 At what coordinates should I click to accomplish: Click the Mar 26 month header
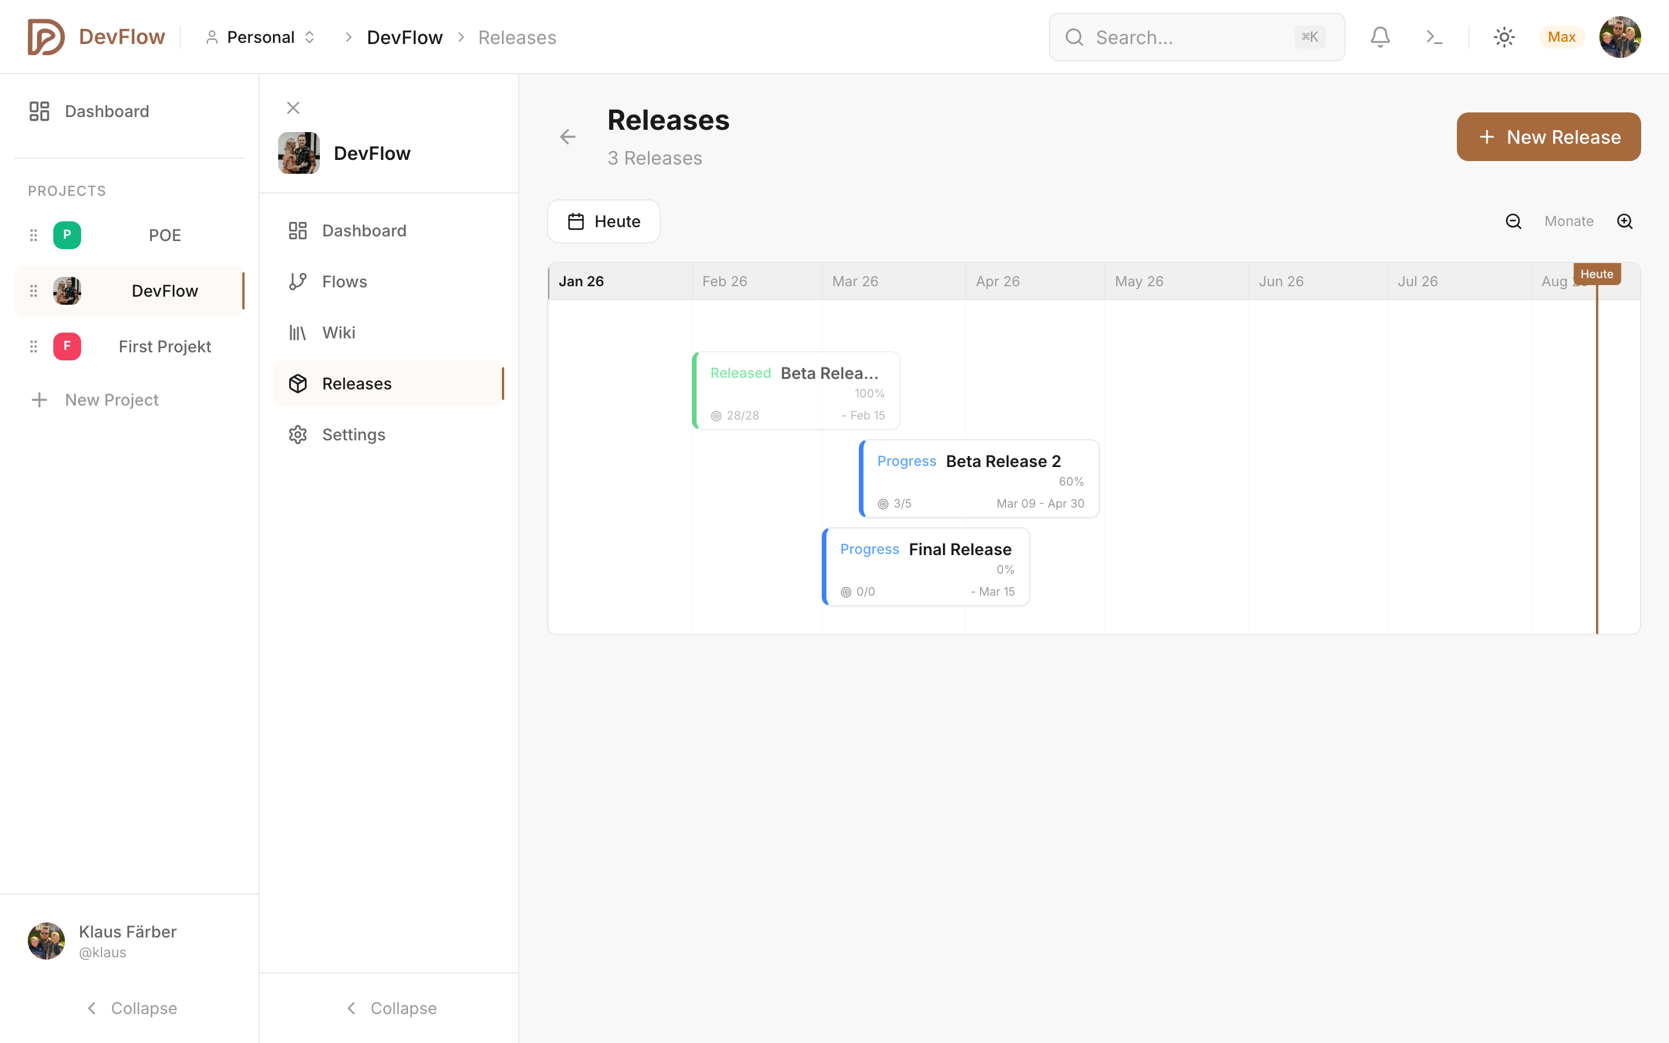coord(894,282)
